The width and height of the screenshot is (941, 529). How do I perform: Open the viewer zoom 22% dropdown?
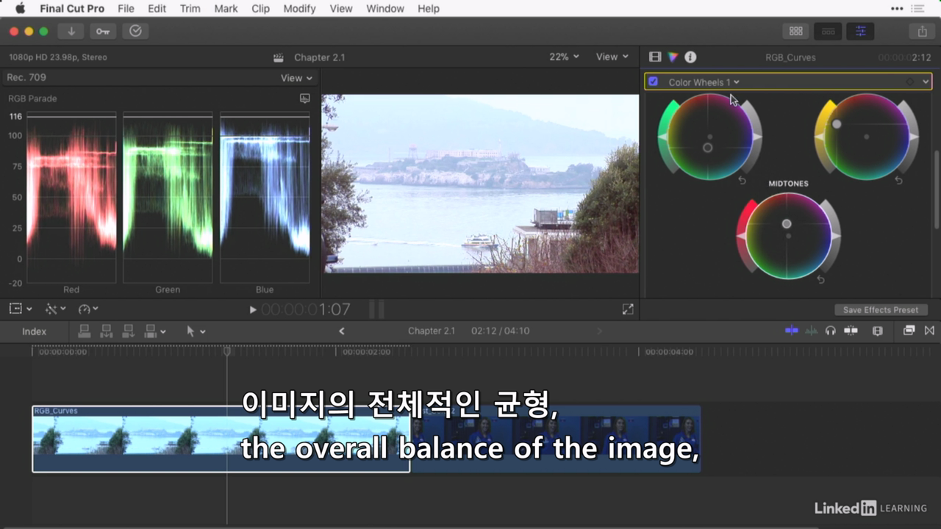pyautogui.click(x=564, y=57)
